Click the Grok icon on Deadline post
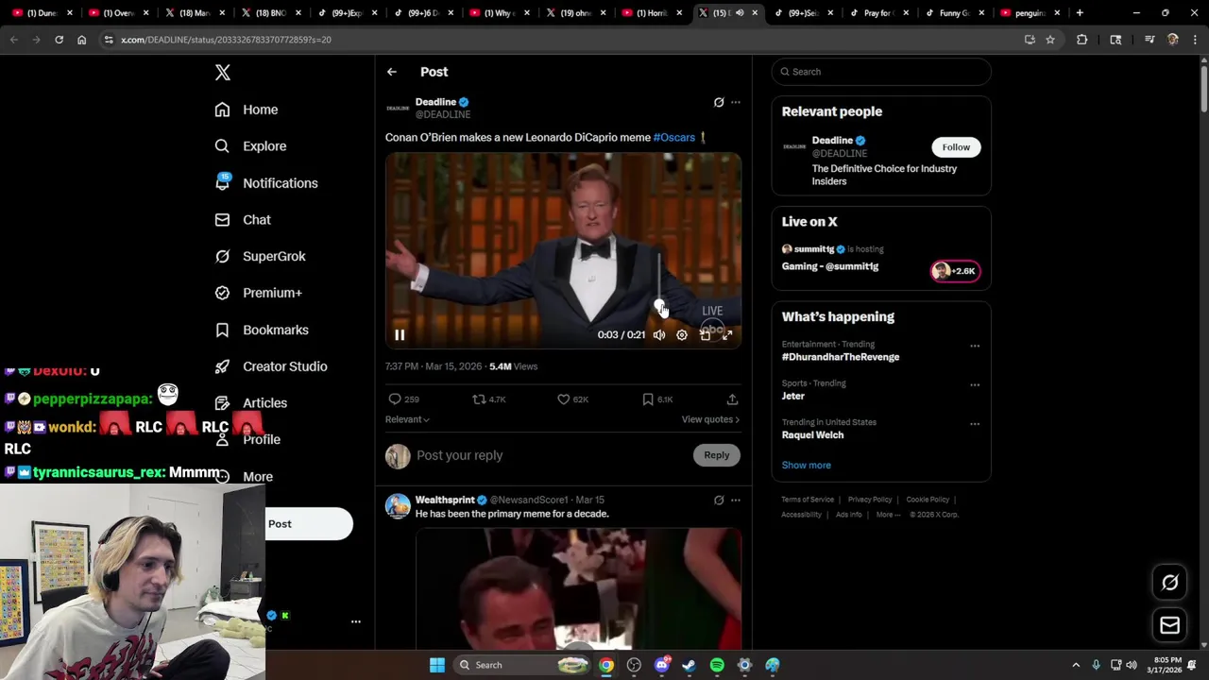The width and height of the screenshot is (1209, 680). [x=719, y=102]
